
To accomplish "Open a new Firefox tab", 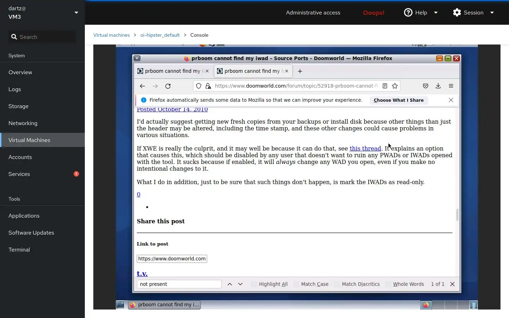I will coord(300,71).
